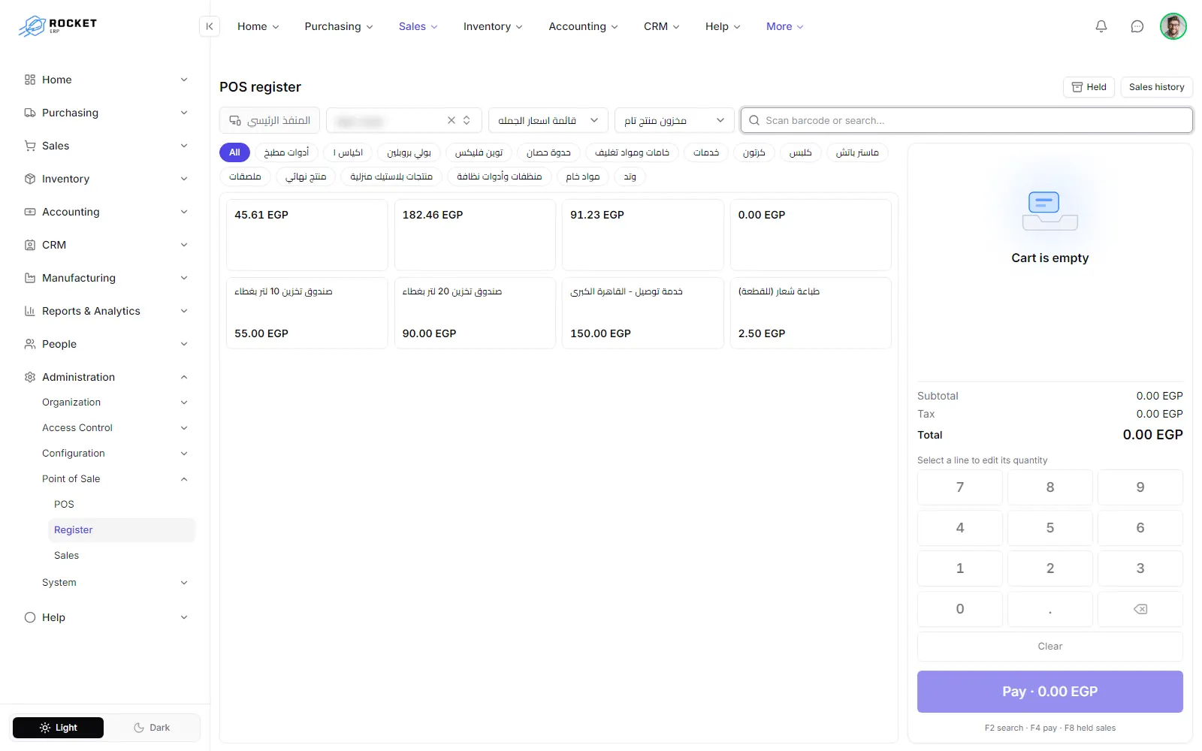Viewport: 1202px width, 751px height.
Task: Open Organization under Administration
Action: pos(116,403)
